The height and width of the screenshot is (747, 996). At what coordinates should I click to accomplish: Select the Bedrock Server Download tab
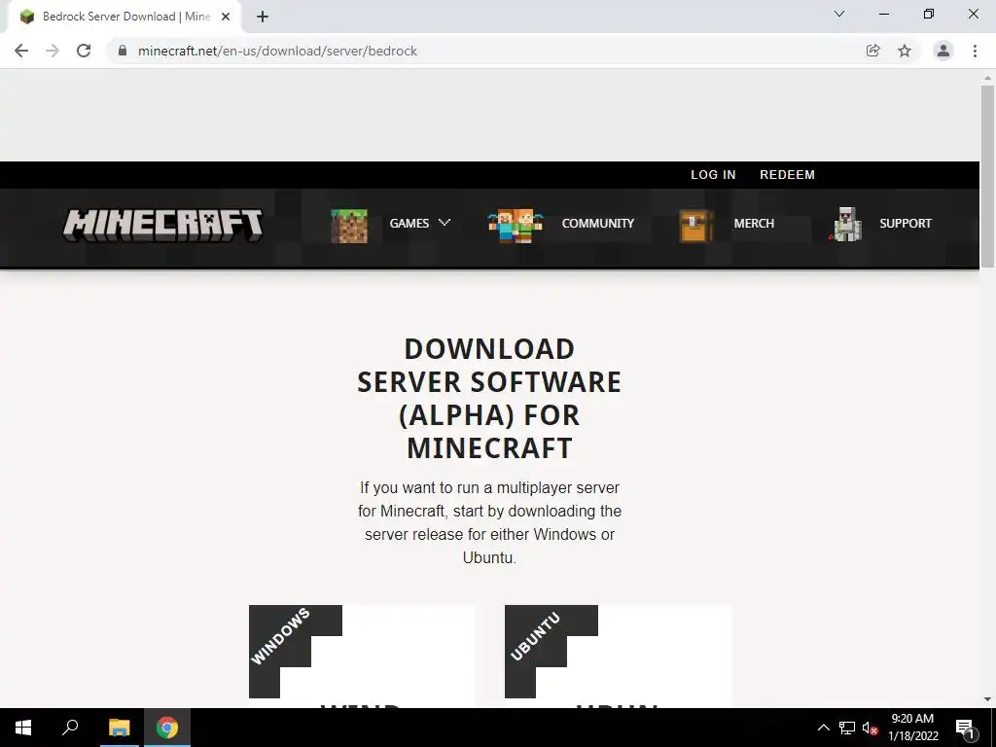[x=125, y=17]
